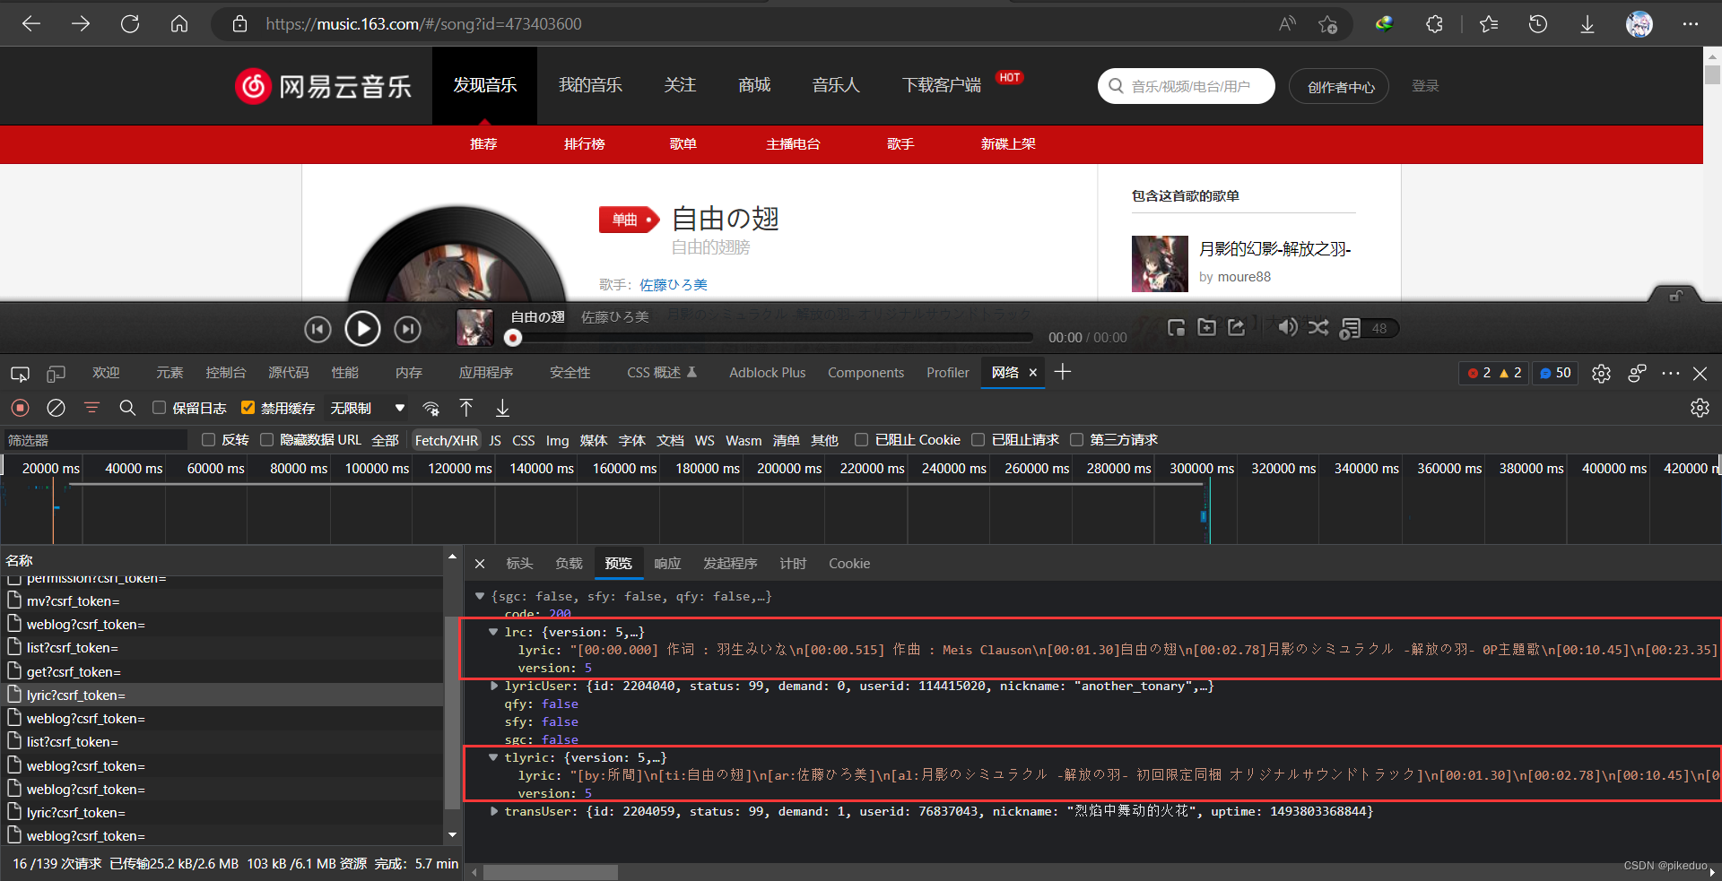
Task: Go to browser home icon
Action: pos(179,24)
